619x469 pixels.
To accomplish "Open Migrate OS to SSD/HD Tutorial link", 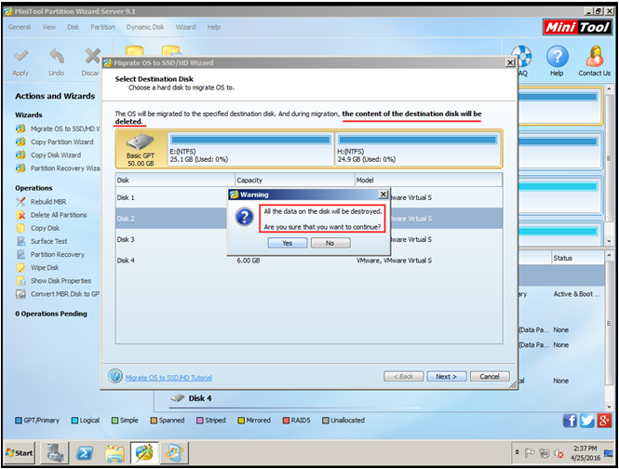I will coord(169,378).
